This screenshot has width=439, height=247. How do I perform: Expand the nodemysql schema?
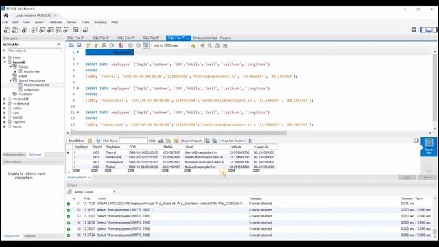pos(5,104)
